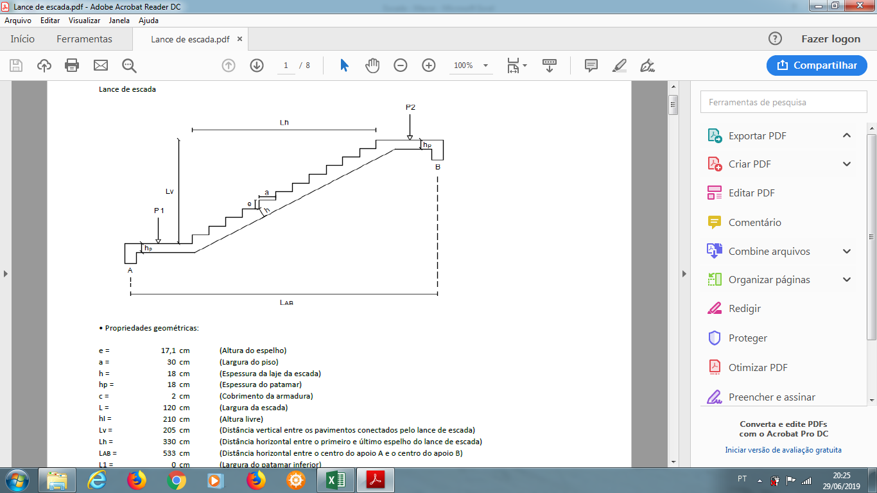The height and width of the screenshot is (493, 877).
Task: Open the Visualizar menu
Action: point(85,21)
